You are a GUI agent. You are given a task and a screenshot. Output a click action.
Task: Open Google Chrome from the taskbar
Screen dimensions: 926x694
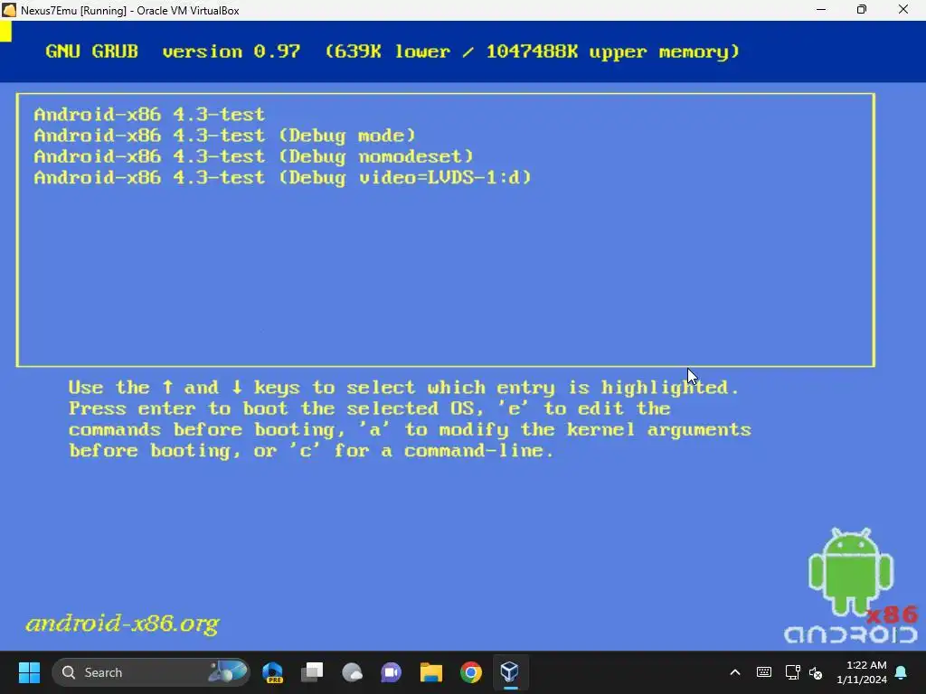(x=470, y=672)
